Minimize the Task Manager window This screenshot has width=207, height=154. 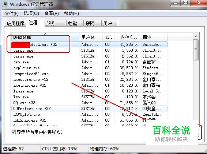pyautogui.click(x=176, y=3)
